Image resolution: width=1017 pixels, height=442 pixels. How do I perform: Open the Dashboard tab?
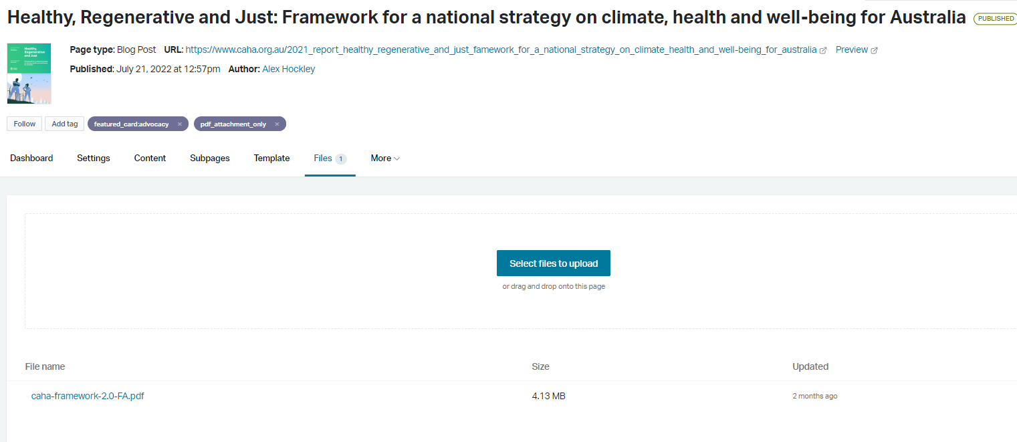(31, 158)
